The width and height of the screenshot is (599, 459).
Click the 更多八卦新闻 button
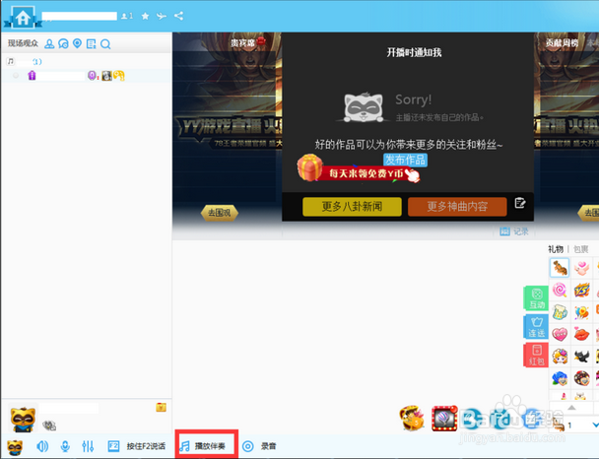352,207
